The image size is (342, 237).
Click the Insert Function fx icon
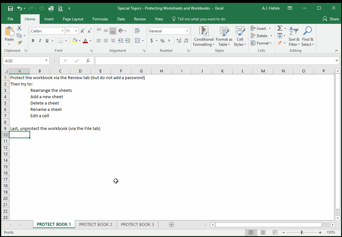pos(88,61)
